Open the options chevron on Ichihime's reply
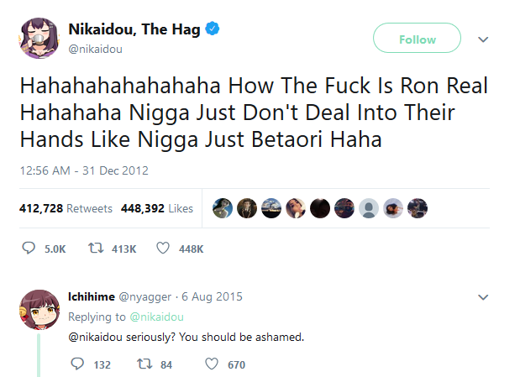Viewport: 520px width, 377px height. [483, 297]
